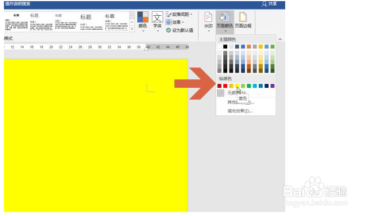
Task: Select the fourth document style thumbnail
Action: [91, 22]
